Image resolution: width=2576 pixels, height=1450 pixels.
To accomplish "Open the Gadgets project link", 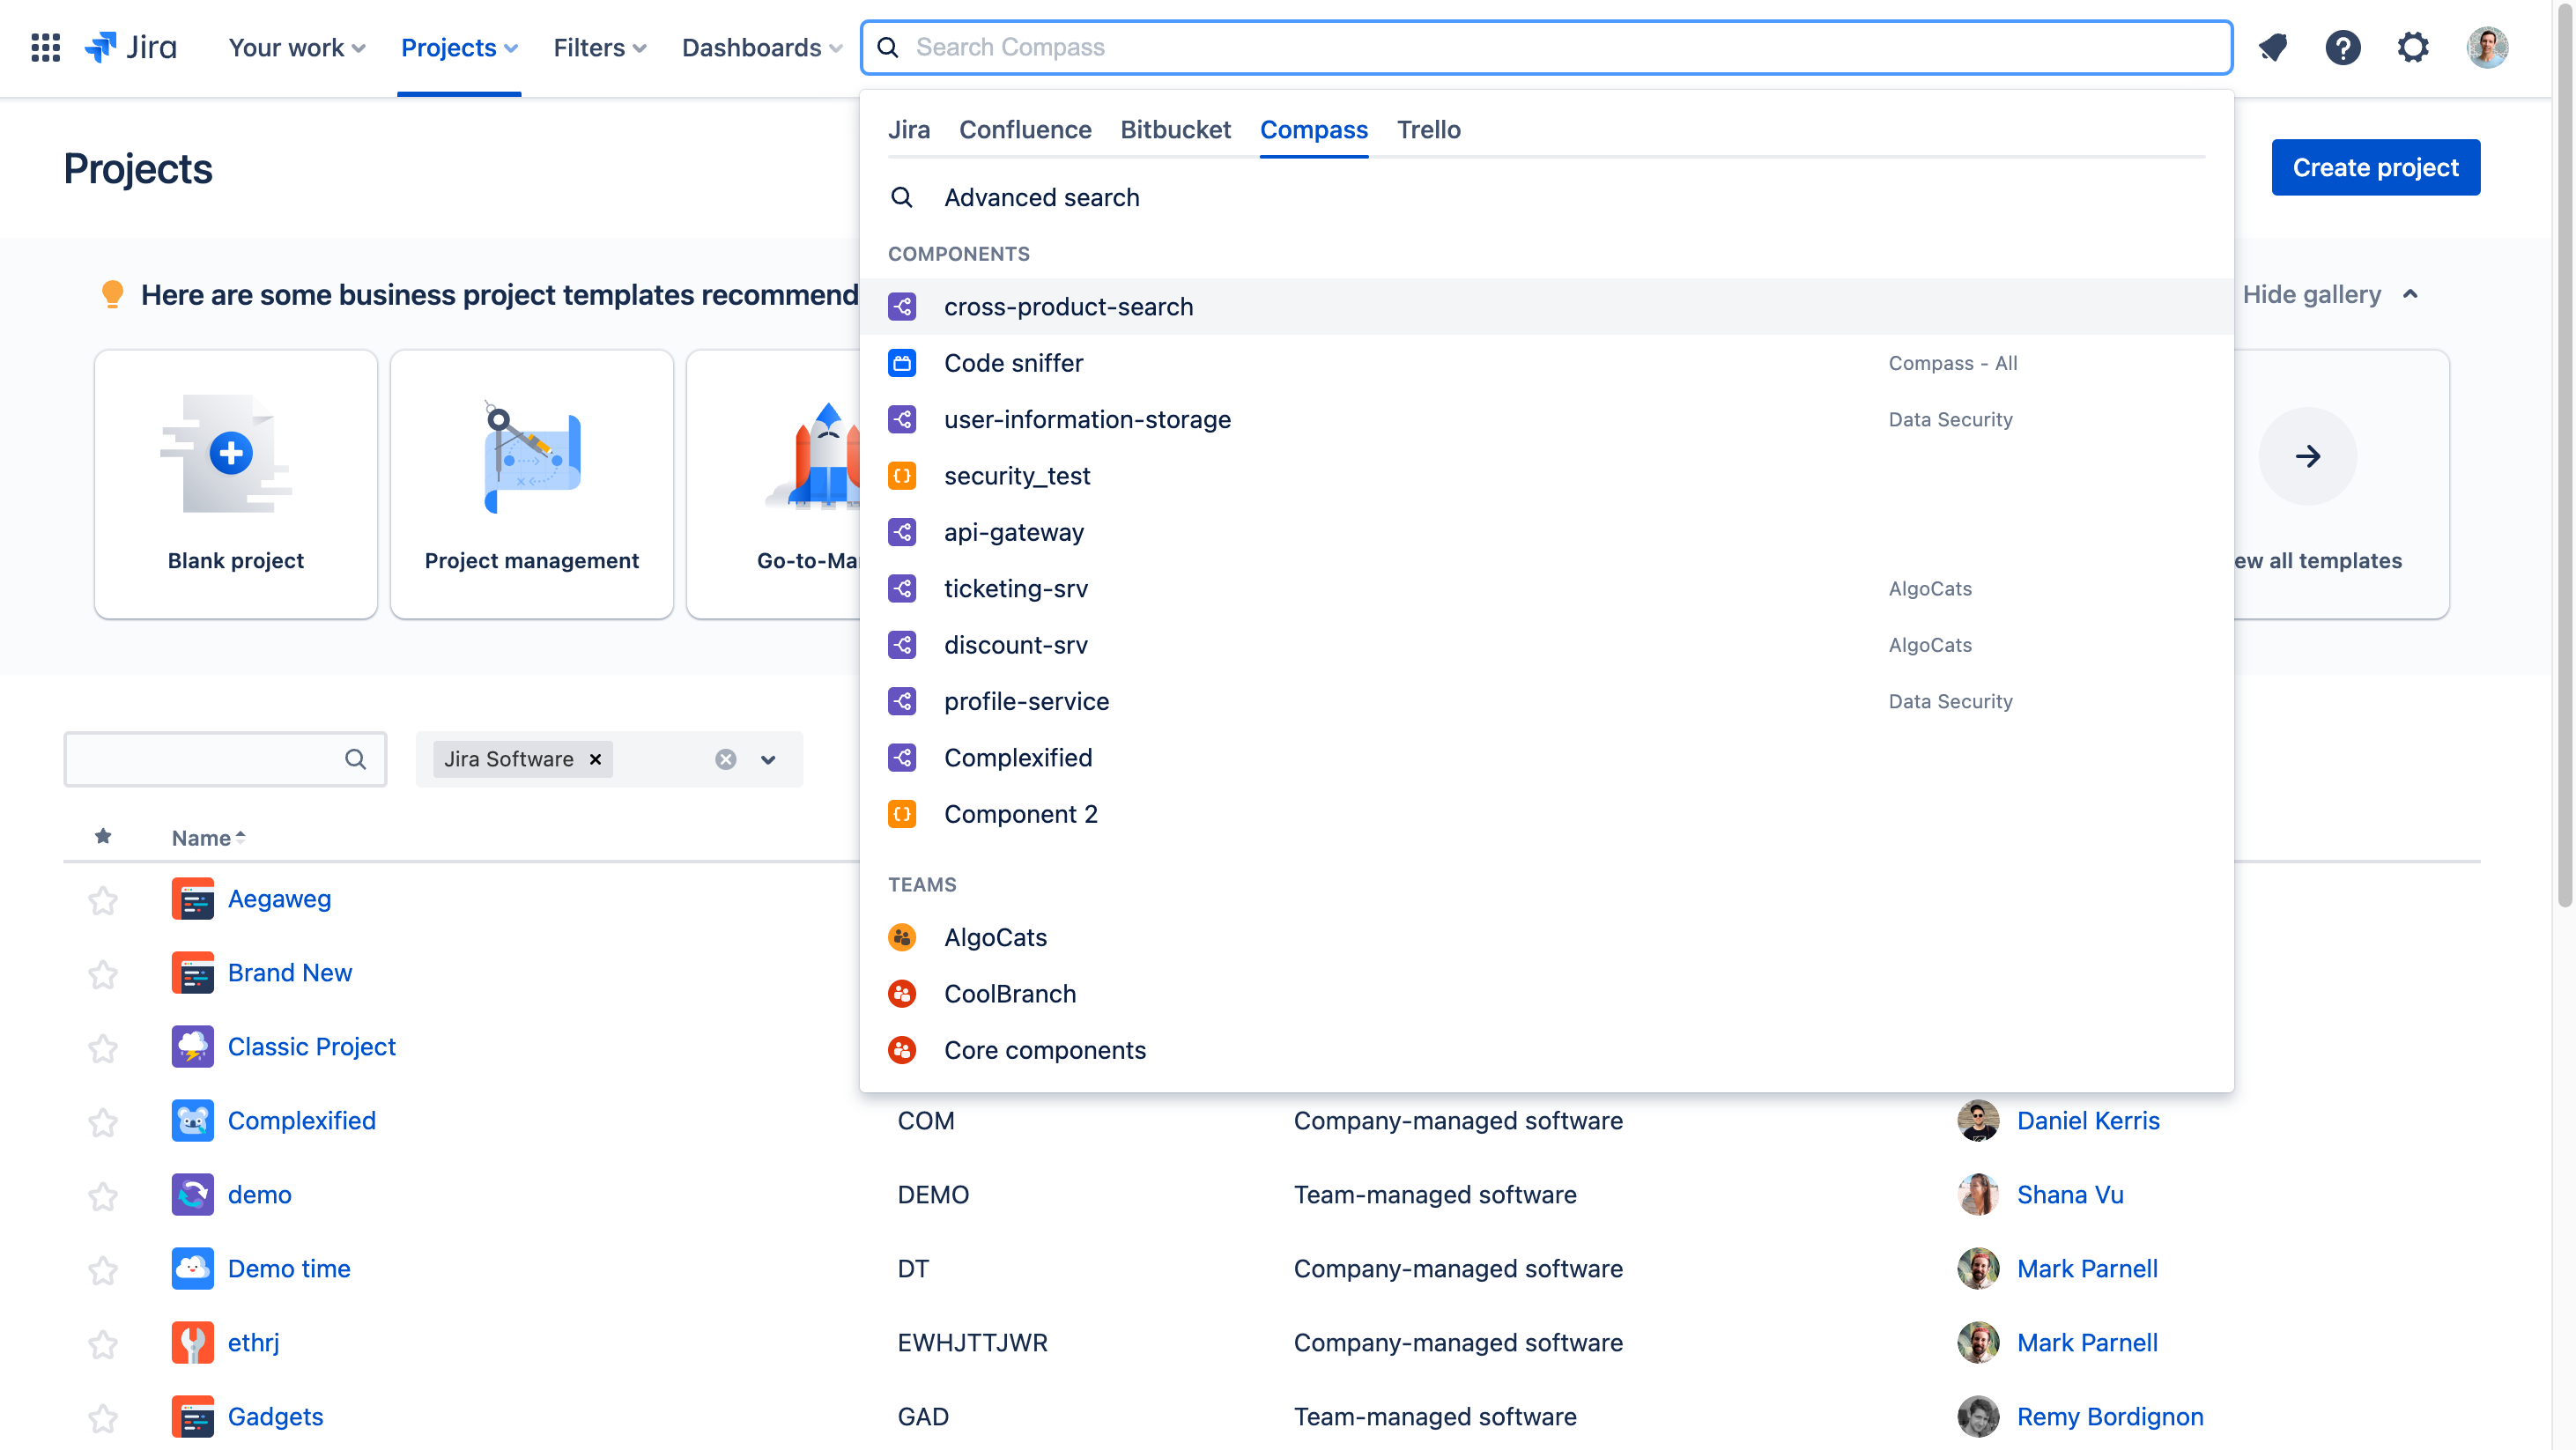I will (275, 1417).
